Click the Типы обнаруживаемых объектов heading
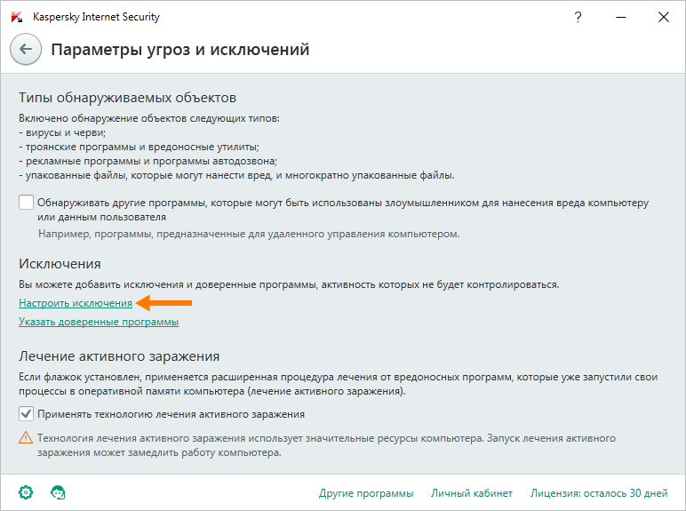686x511 pixels. [127, 98]
